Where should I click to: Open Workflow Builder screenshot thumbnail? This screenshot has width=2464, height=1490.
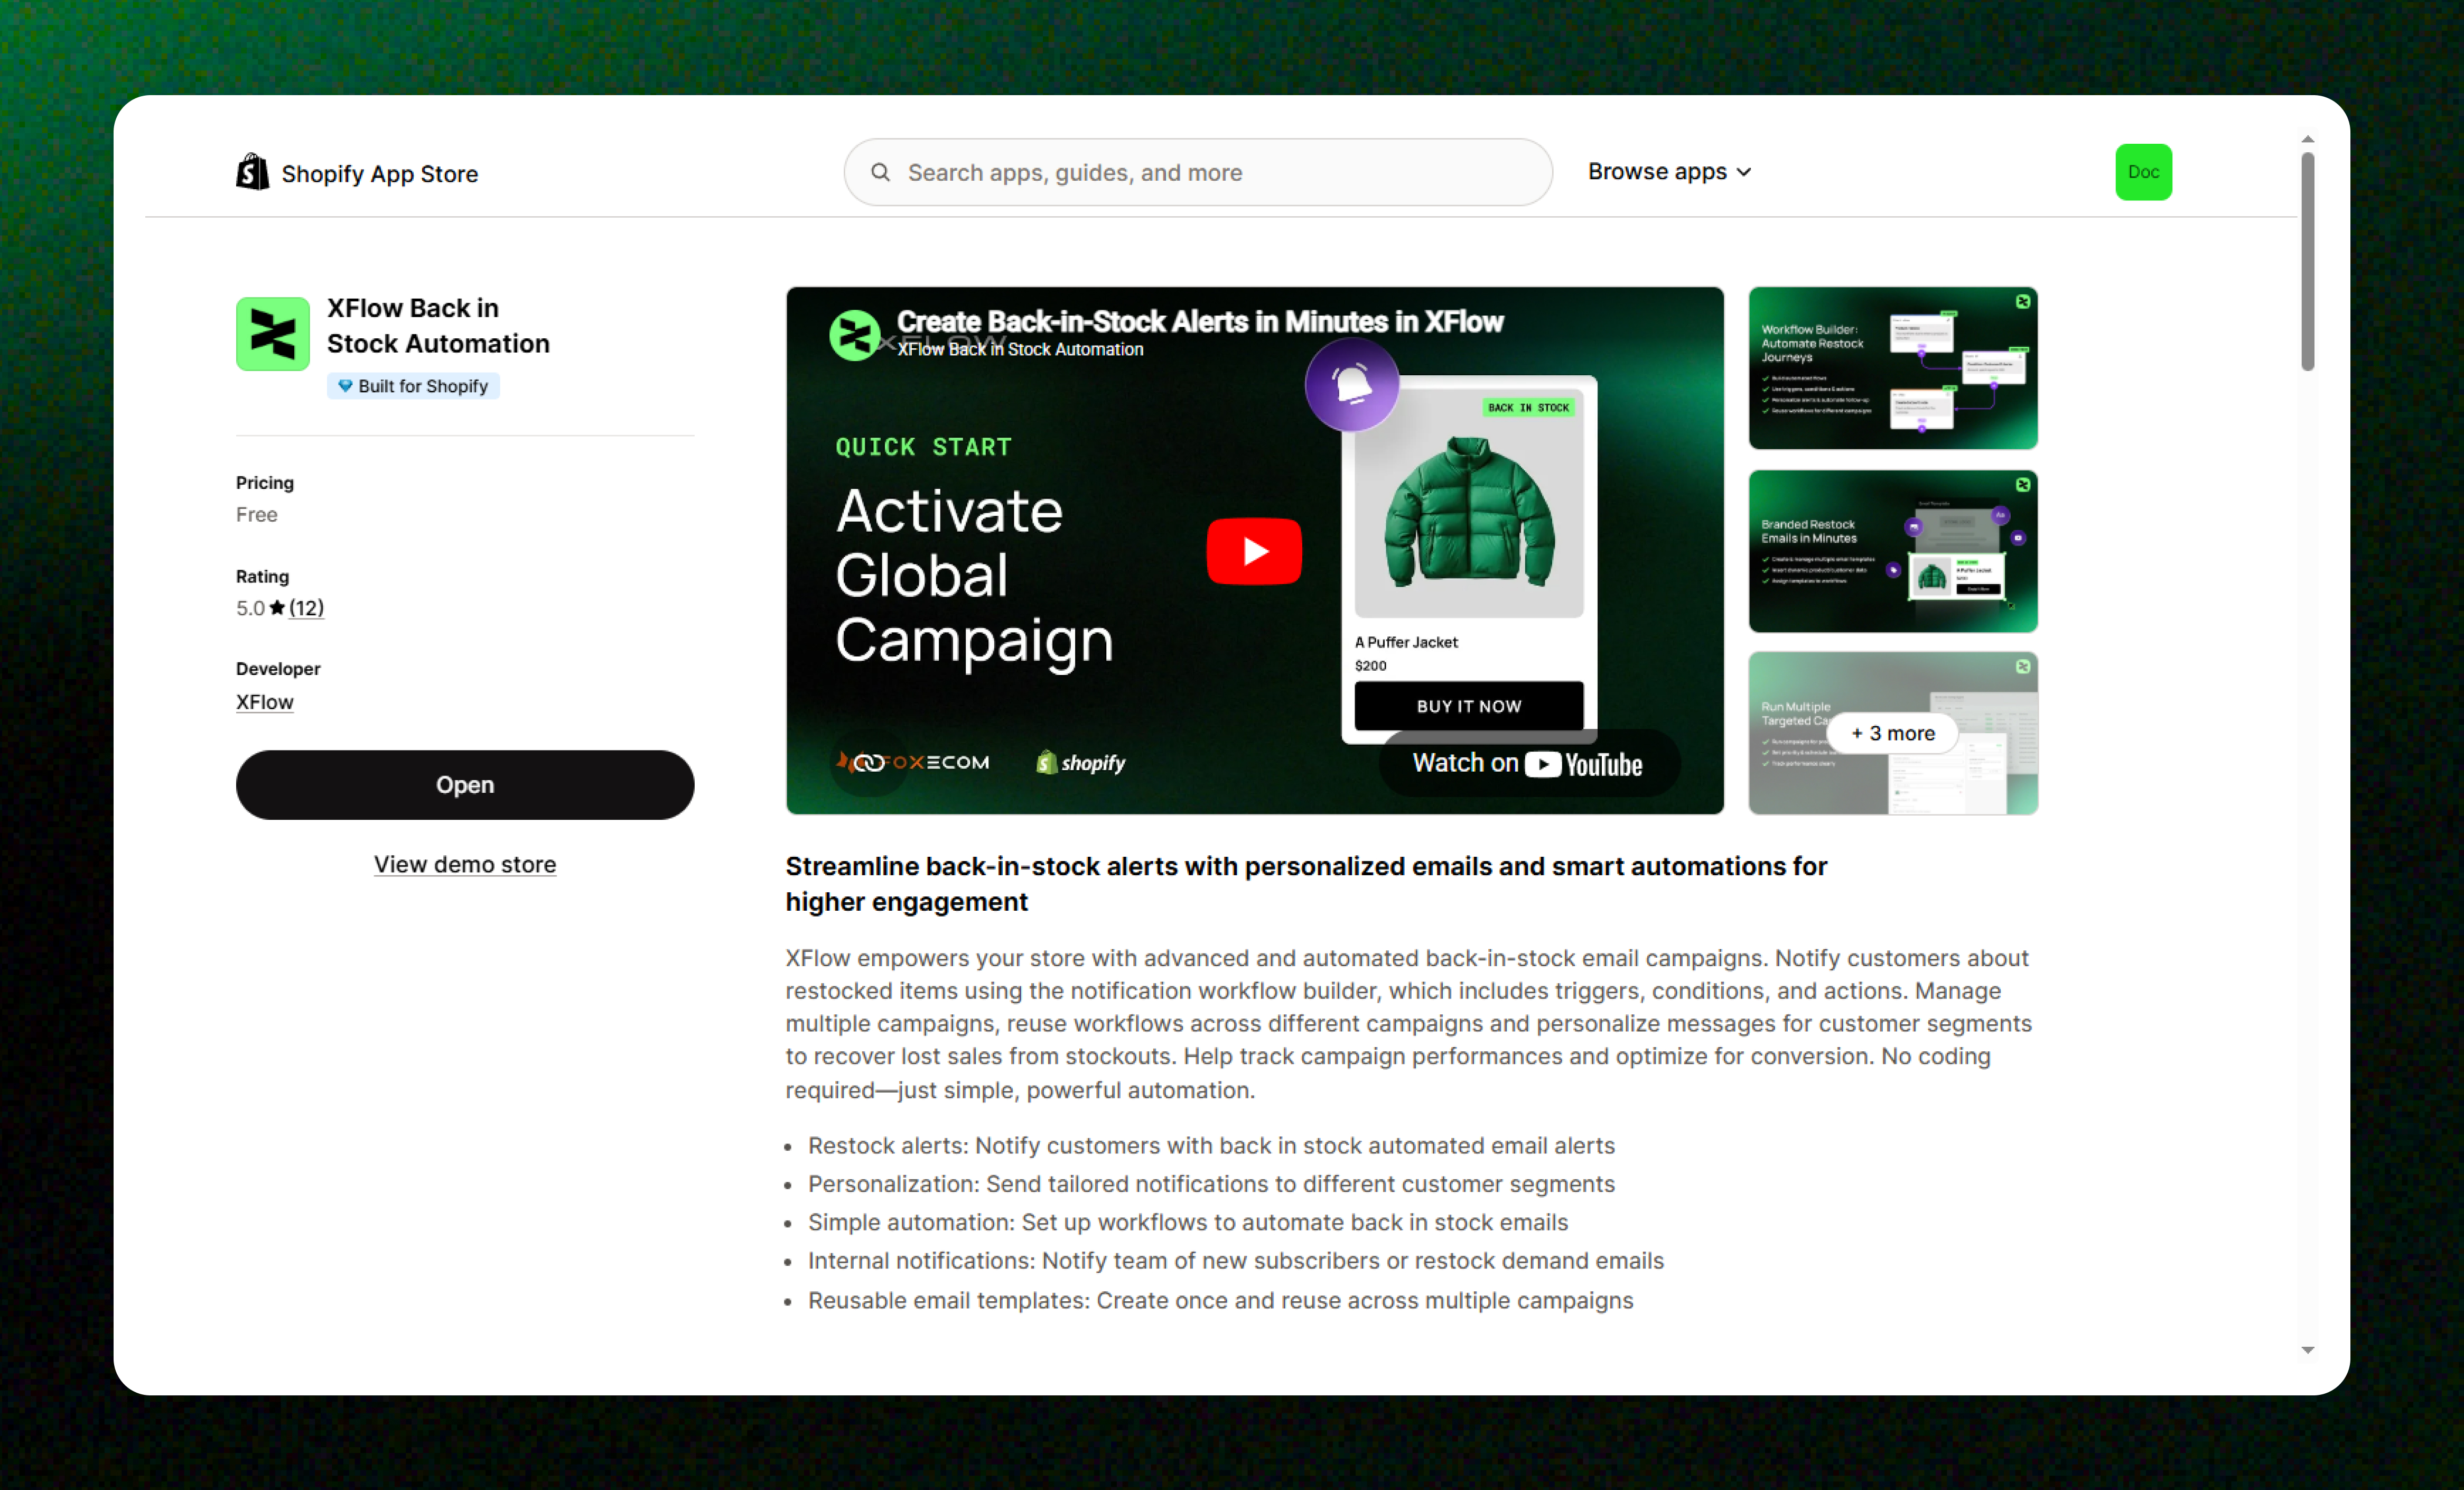click(1892, 368)
